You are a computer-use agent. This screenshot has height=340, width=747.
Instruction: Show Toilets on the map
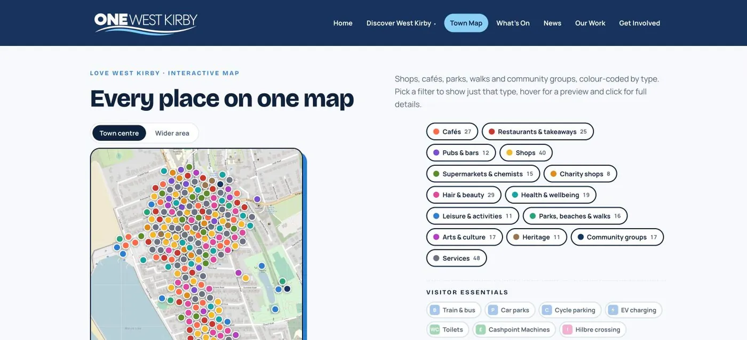coord(448,330)
